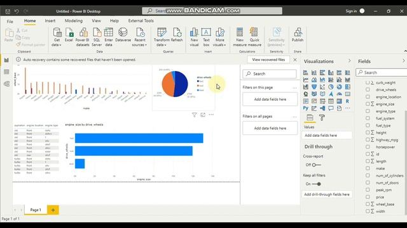Select the Clustered column chart visual
The height and width of the screenshot is (228, 407).
(331, 73)
